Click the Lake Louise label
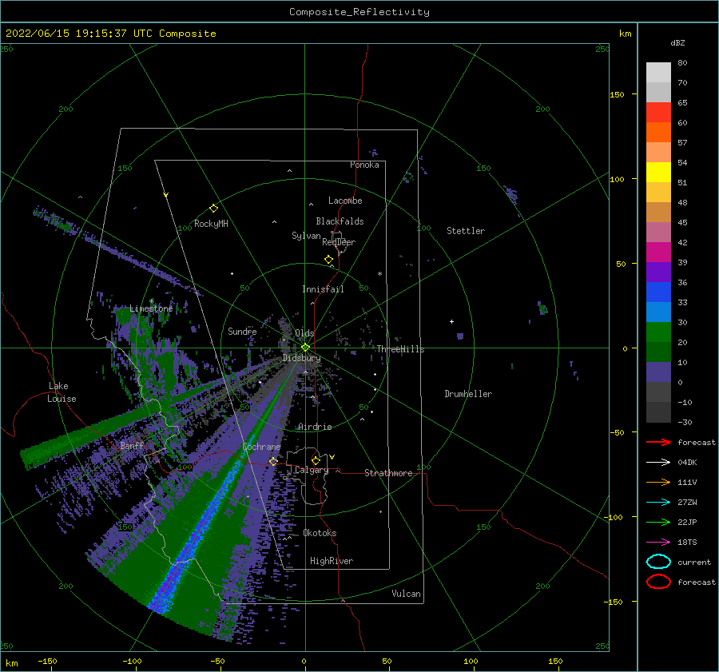The height and width of the screenshot is (672, 719). 62,392
